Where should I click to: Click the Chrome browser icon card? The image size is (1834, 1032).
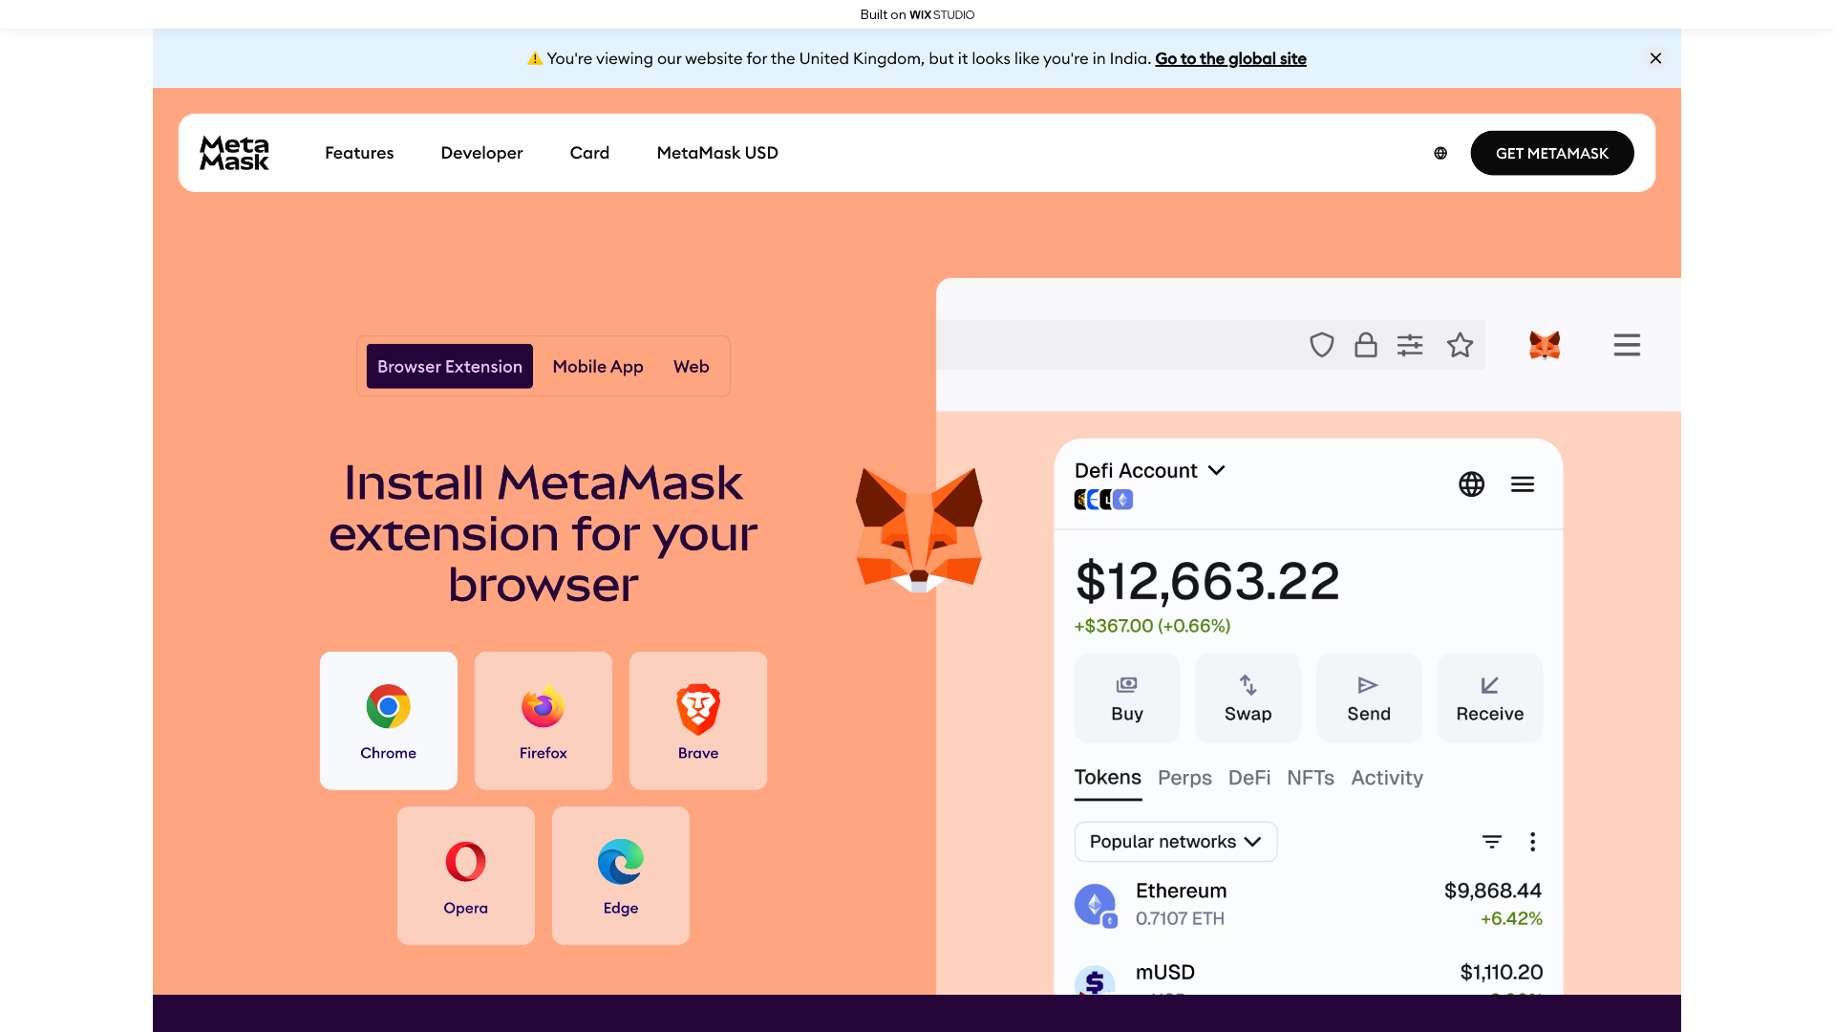(x=388, y=720)
